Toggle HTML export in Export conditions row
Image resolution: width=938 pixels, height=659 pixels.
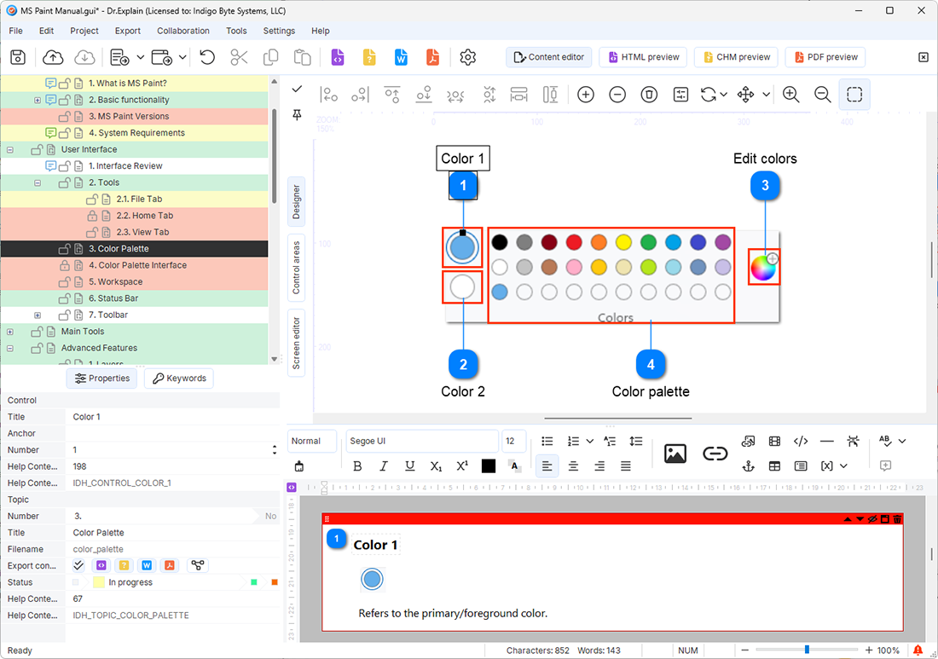(x=101, y=565)
